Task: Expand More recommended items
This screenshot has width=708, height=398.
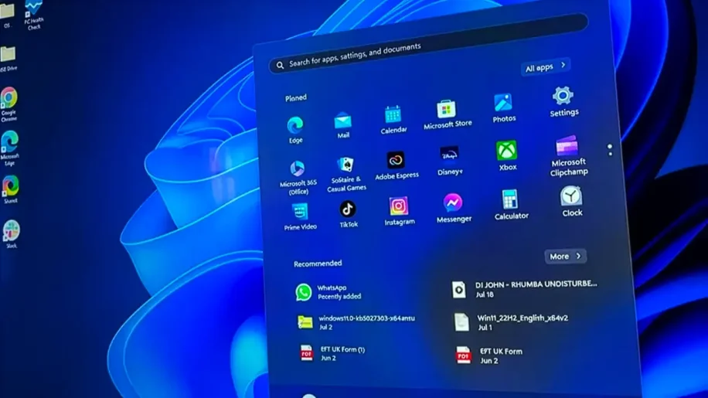Action: coord(565,256)
